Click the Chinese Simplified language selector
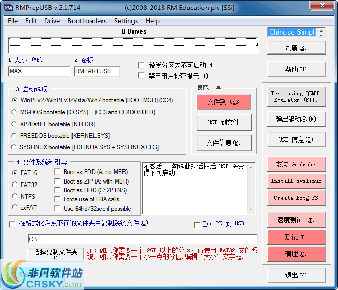Image resolution: width=338 pixels, height=290 pixels. (x=292, y=32)
